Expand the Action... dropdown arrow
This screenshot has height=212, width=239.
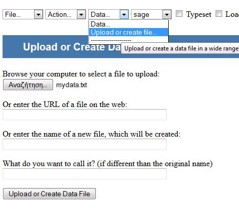click(x=81, y=15)
